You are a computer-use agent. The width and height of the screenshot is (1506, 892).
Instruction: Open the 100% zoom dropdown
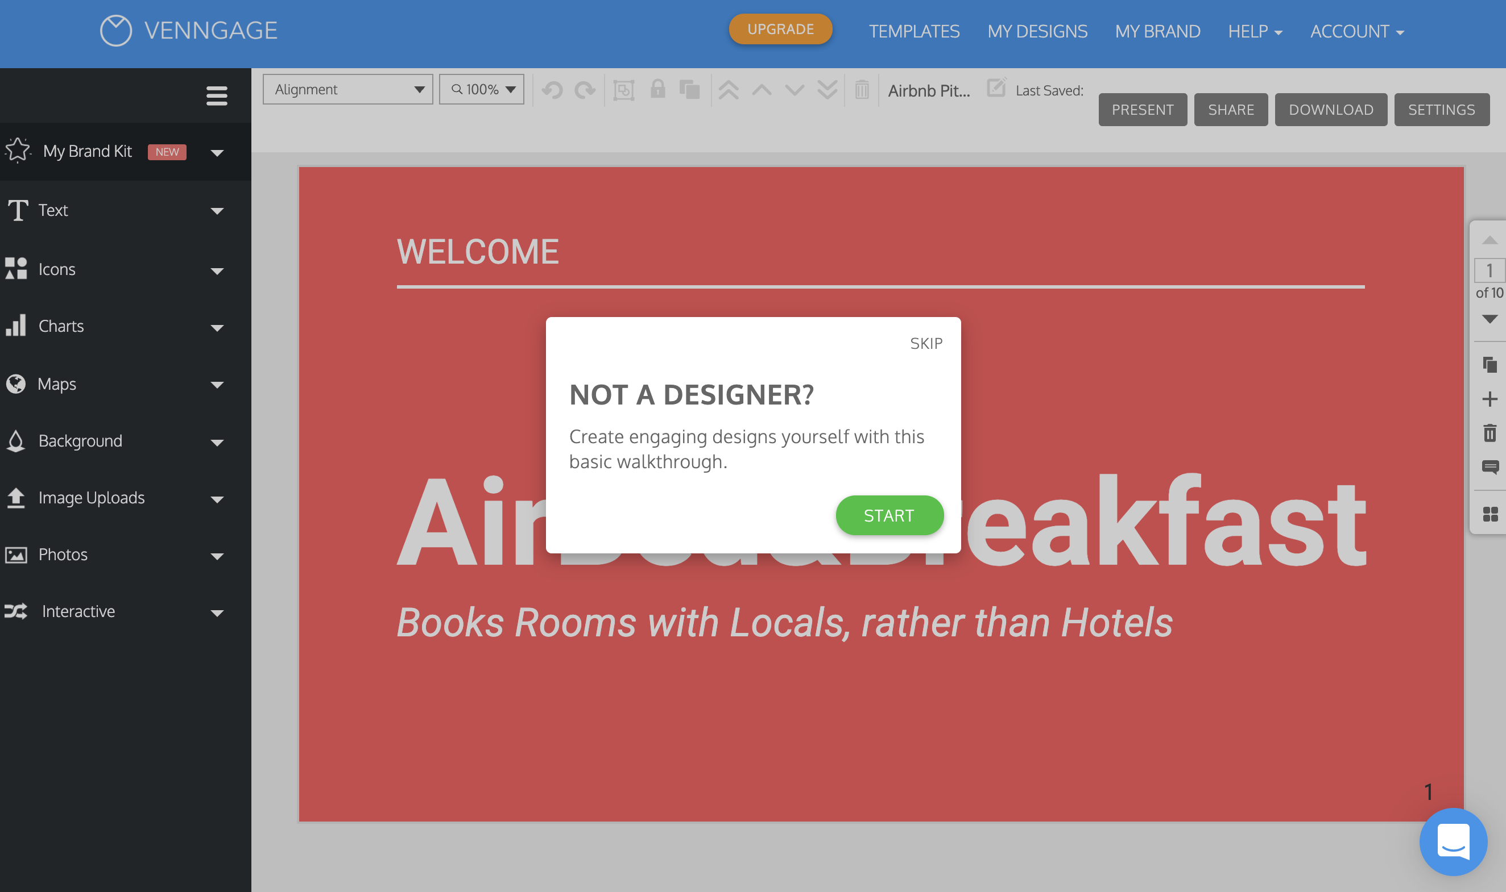click(481, 90)
